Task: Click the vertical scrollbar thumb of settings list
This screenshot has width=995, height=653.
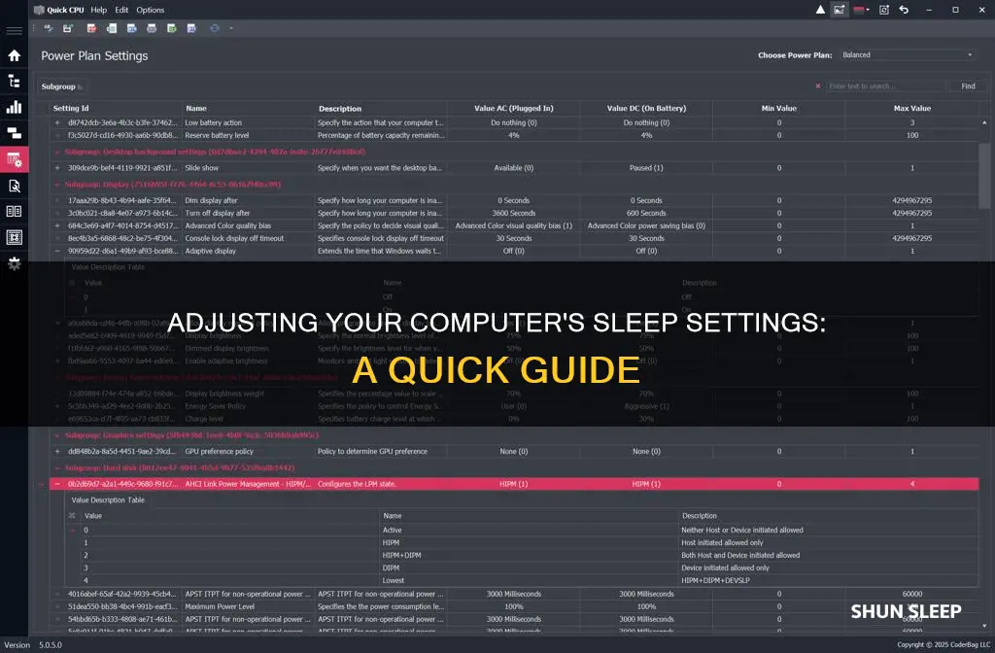Action: pyautogui.click(x=984, y=176)
